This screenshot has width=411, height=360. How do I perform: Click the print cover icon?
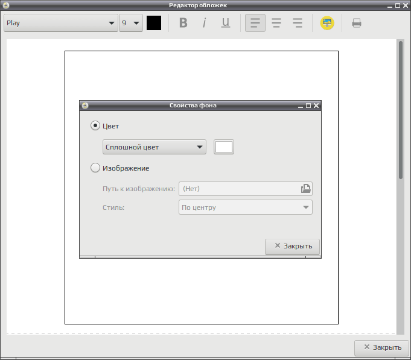pyautogui.click(x=357, y=23)
